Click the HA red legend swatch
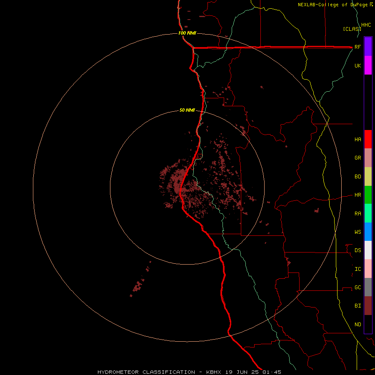The image size is (375, 375). tap(368, 139)
